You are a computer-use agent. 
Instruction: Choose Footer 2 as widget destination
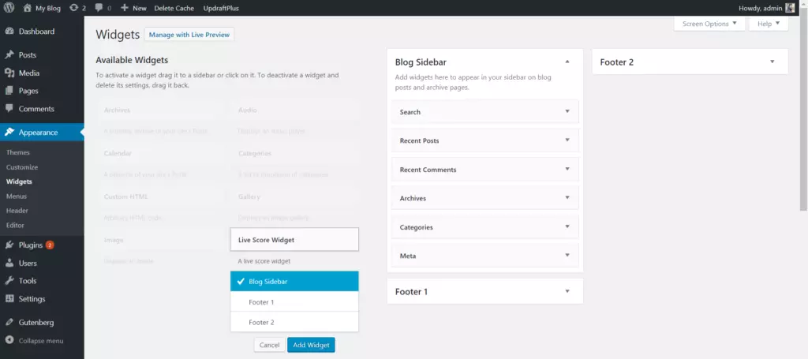(294, 322)
